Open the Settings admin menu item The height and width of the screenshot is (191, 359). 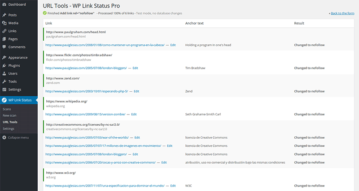click(x=14, y=89)
